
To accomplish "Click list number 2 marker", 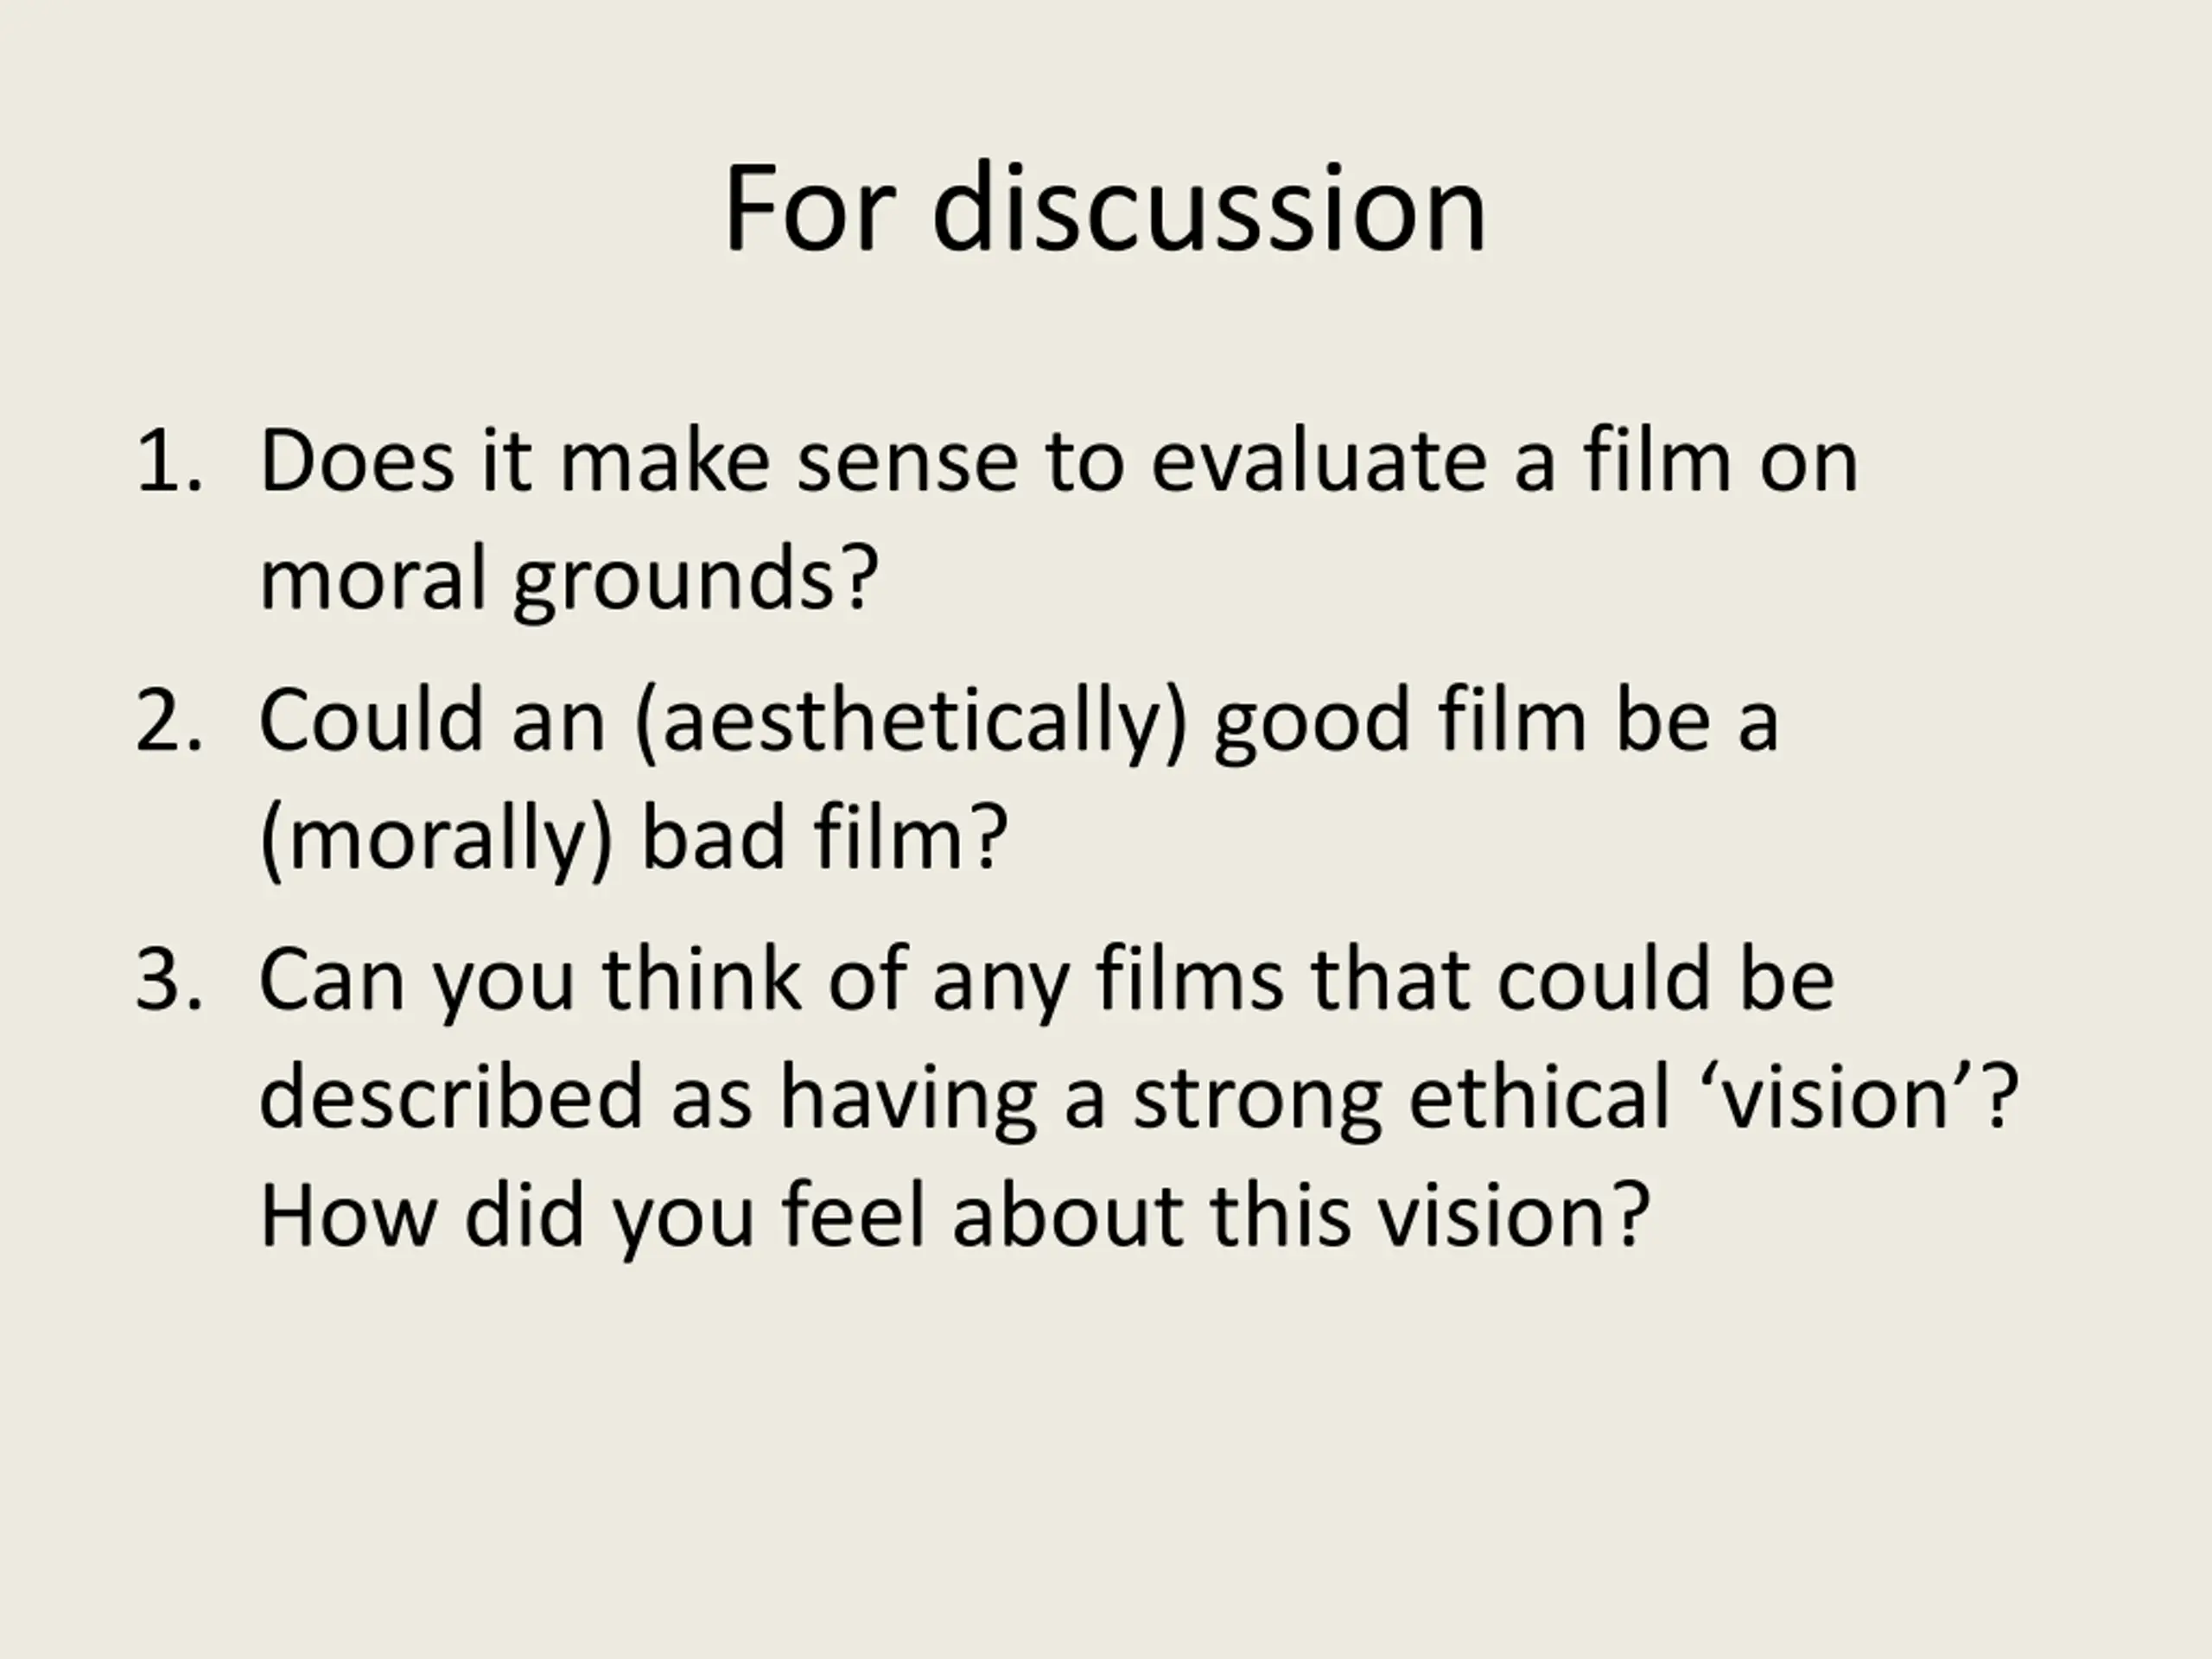I will coord(169,720).
